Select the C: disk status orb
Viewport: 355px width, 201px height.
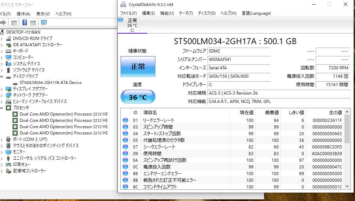(x=120, y=20)
